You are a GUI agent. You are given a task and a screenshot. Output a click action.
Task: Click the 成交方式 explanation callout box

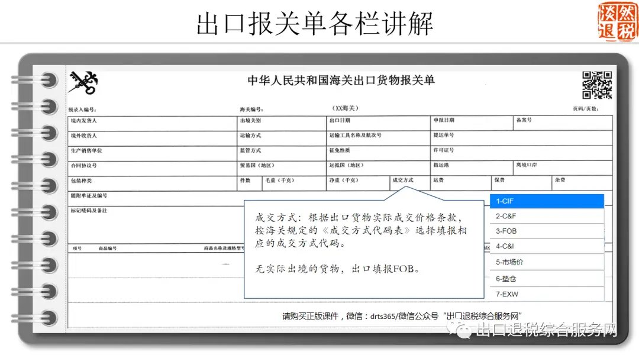(361, 249)
